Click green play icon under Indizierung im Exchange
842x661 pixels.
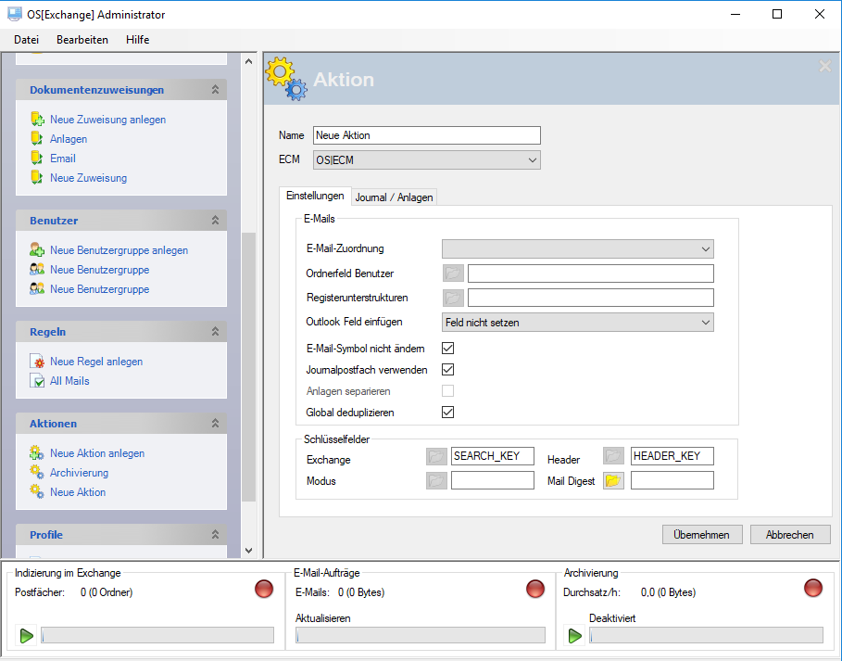(x=27, y=635)
